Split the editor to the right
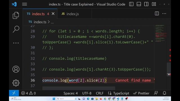The height and width of the screenshot is (101, 180). (157, 13)
